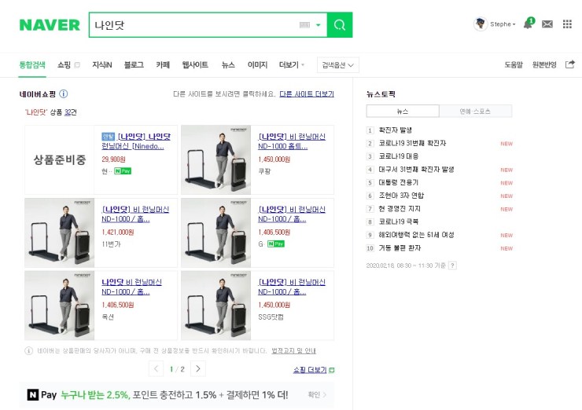Open the notifications bell
This screenshot has height=410, width=582.
coord(528,24)
